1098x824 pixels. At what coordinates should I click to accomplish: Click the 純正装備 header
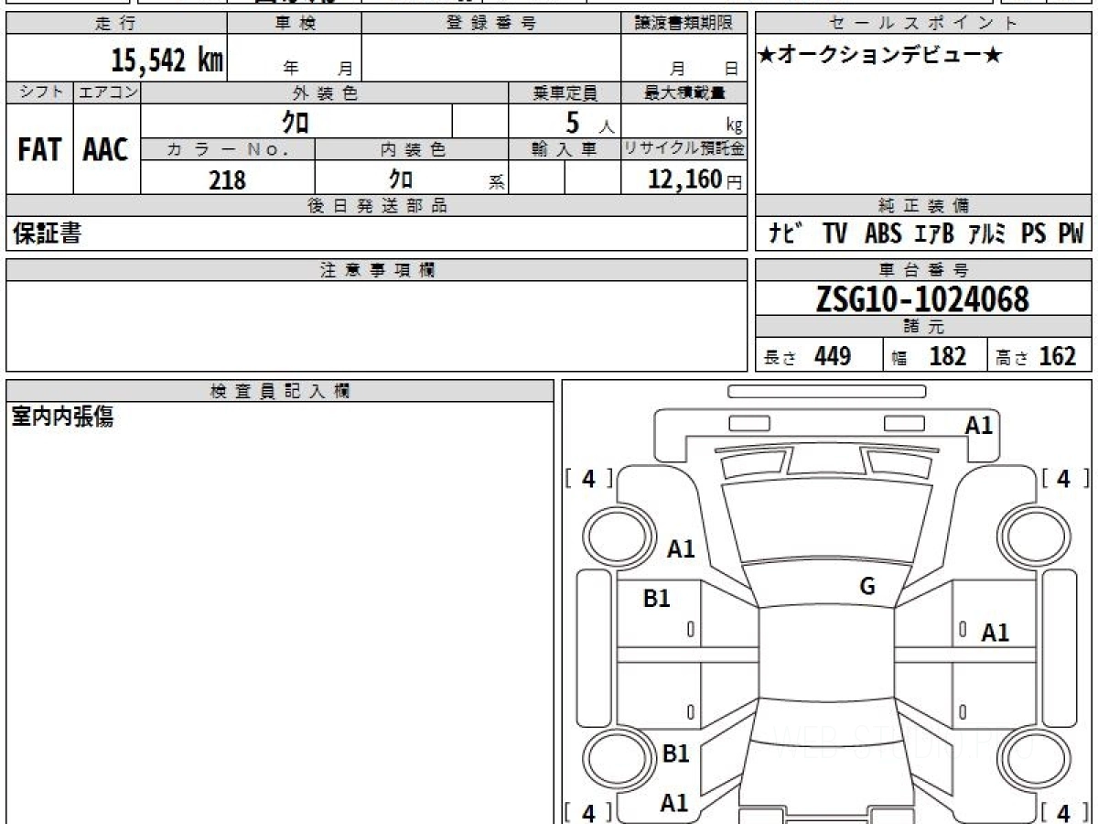924,206
